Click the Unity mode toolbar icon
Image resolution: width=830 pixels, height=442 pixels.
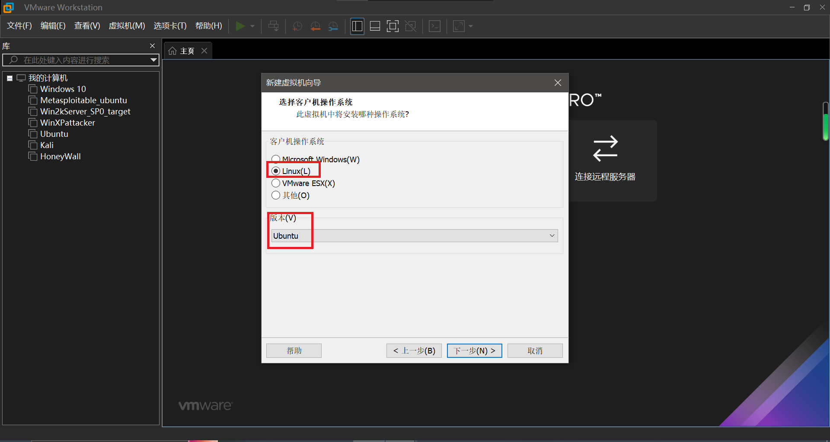(410, 26)
